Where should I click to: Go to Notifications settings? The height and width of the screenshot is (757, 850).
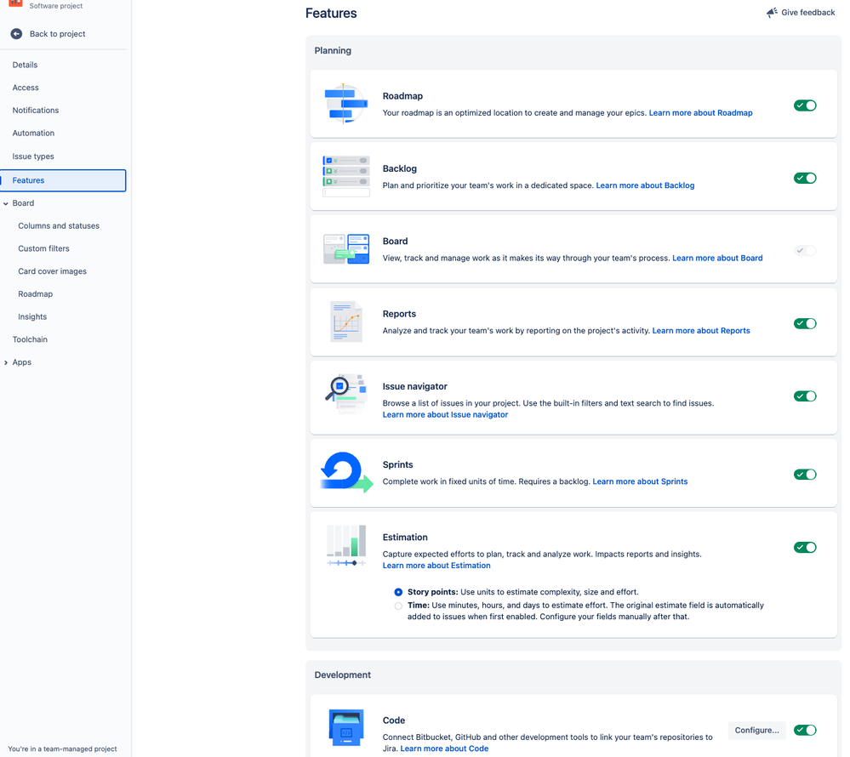pos(35,111)
